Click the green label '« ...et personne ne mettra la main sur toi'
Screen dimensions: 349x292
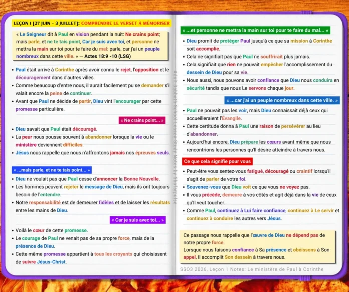click(255, 30)
